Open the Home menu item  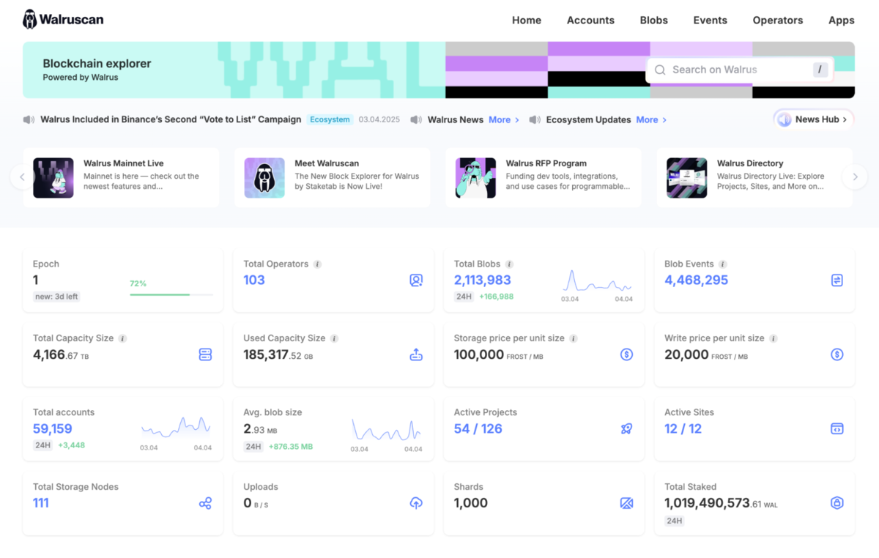point(527,21)
